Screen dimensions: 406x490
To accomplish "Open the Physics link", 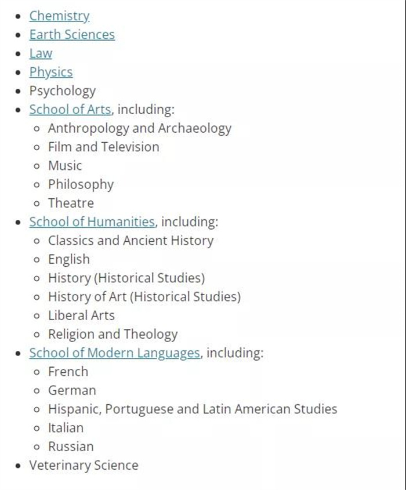I will pyautogui.click(x=51, y=72).
